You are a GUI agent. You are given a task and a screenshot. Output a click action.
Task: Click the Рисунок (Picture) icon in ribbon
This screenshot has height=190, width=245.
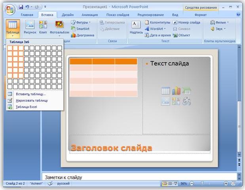pos(30,27)
